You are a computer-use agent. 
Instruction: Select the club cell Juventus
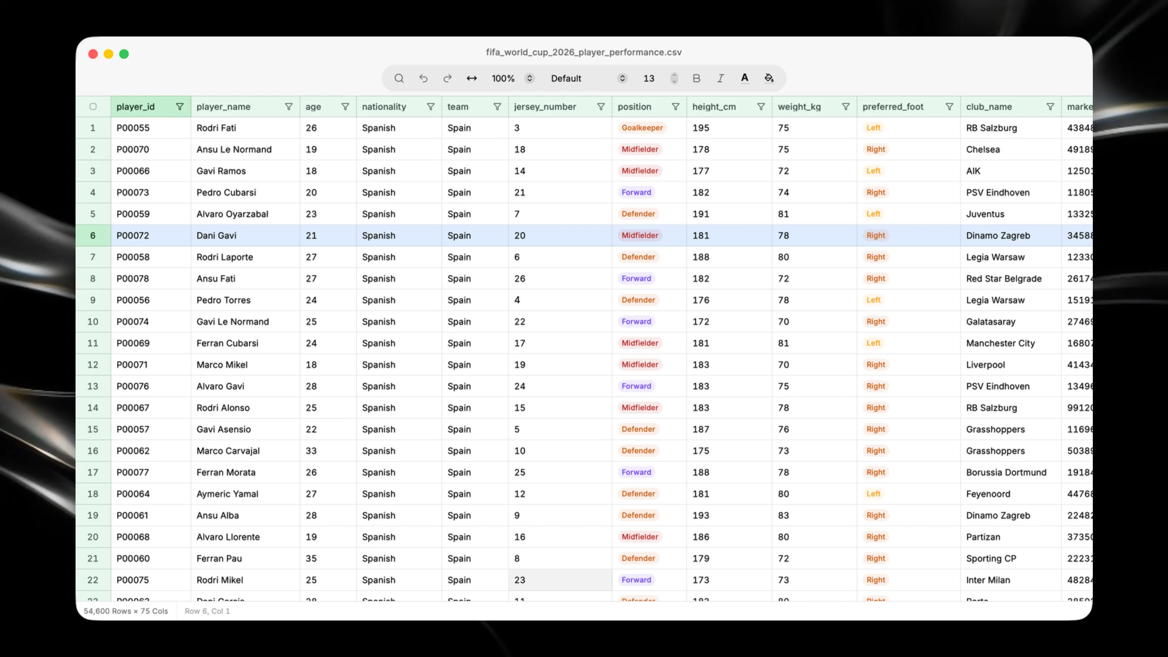click(x=1011, y=215)
